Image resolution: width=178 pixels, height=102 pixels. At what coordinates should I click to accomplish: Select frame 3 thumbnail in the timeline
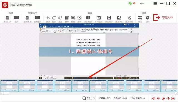point(63,86)
